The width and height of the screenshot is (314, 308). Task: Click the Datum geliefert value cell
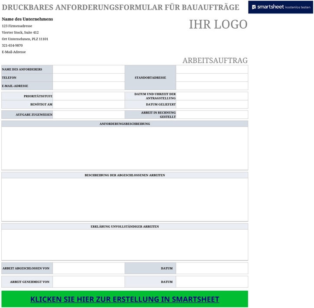[212, 104]
